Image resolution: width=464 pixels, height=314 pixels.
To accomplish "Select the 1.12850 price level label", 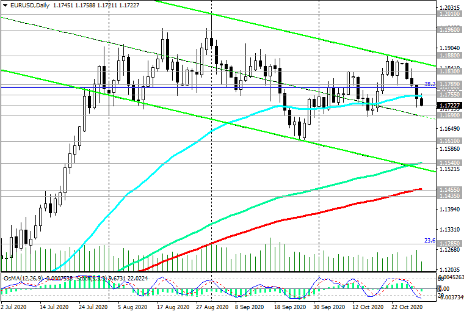I will click(449, 244).
